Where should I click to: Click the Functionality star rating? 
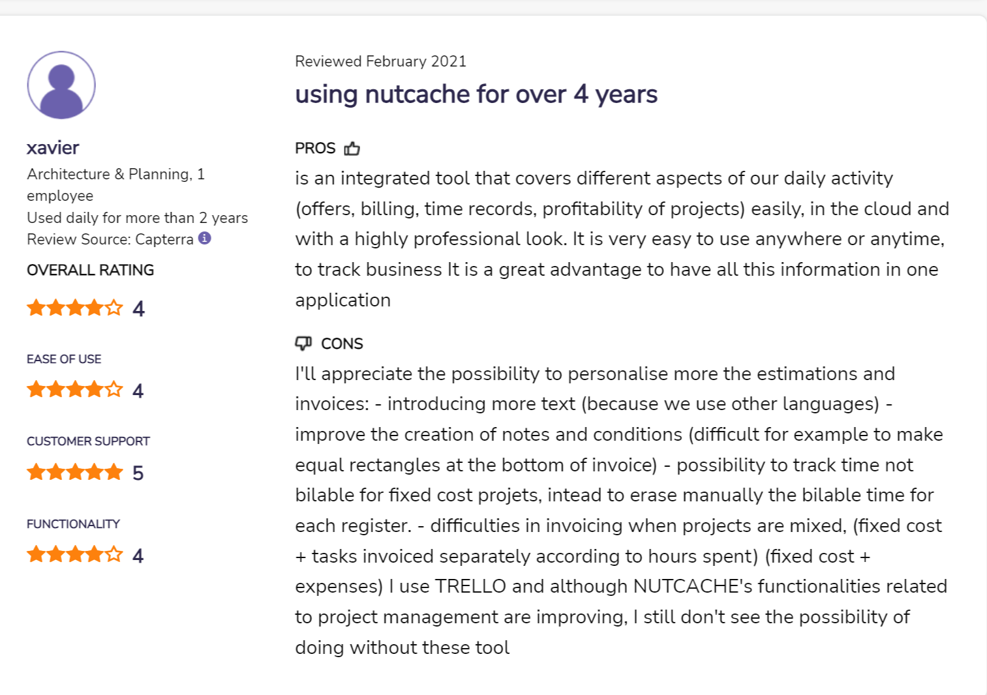(75, 555)
